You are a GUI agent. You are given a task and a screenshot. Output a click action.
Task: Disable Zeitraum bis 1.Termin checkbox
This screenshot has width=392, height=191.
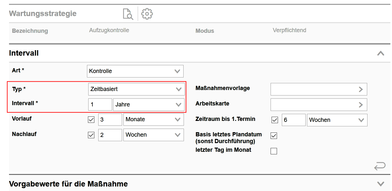tap(275, 120)
